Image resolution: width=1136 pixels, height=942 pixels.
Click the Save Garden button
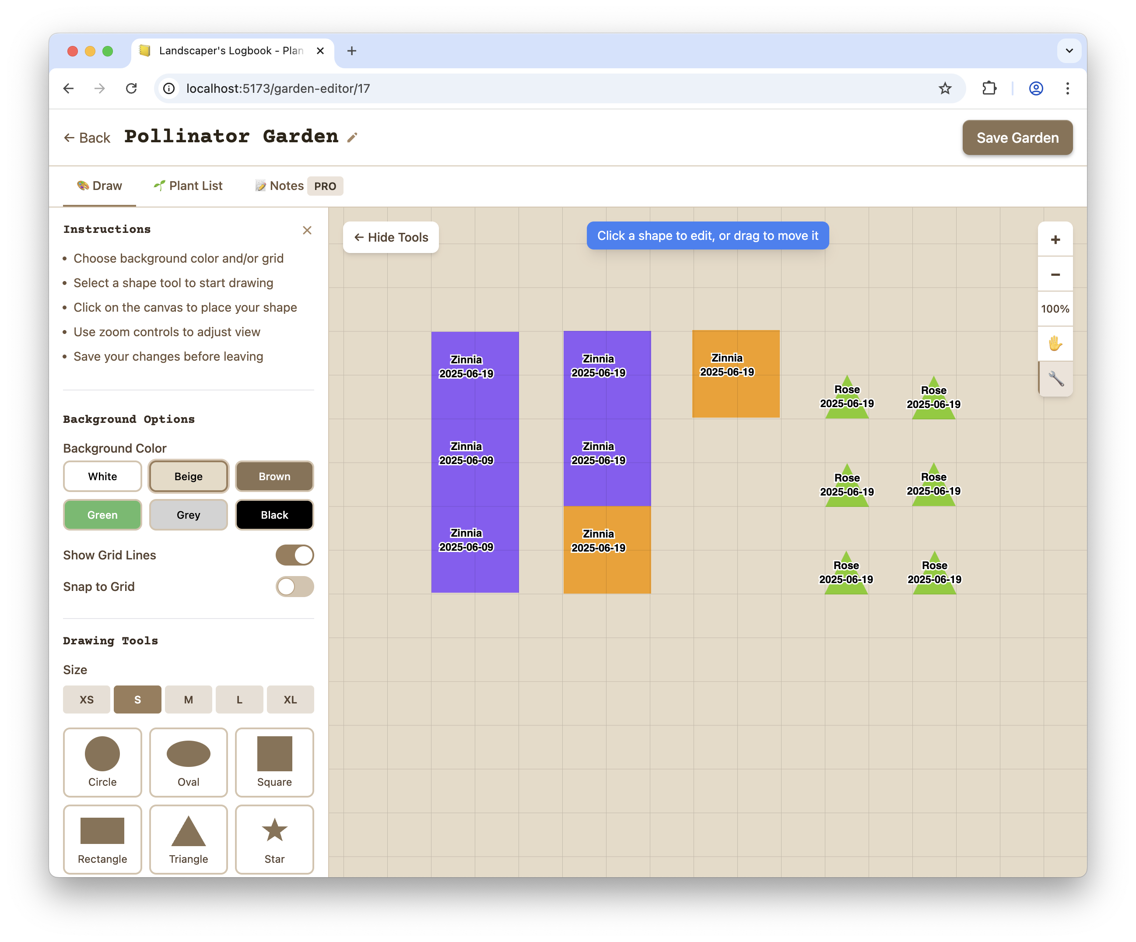coord(1017,137)
